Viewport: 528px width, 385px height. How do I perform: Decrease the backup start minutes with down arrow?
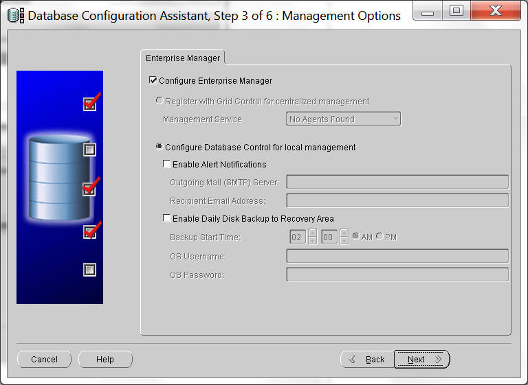click(344, 241)
